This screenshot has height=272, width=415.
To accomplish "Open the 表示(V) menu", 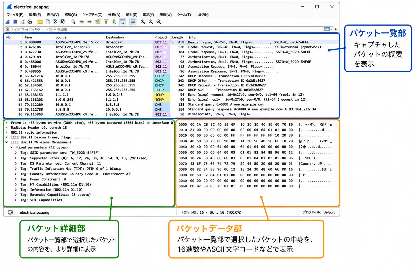I will 53,15.
